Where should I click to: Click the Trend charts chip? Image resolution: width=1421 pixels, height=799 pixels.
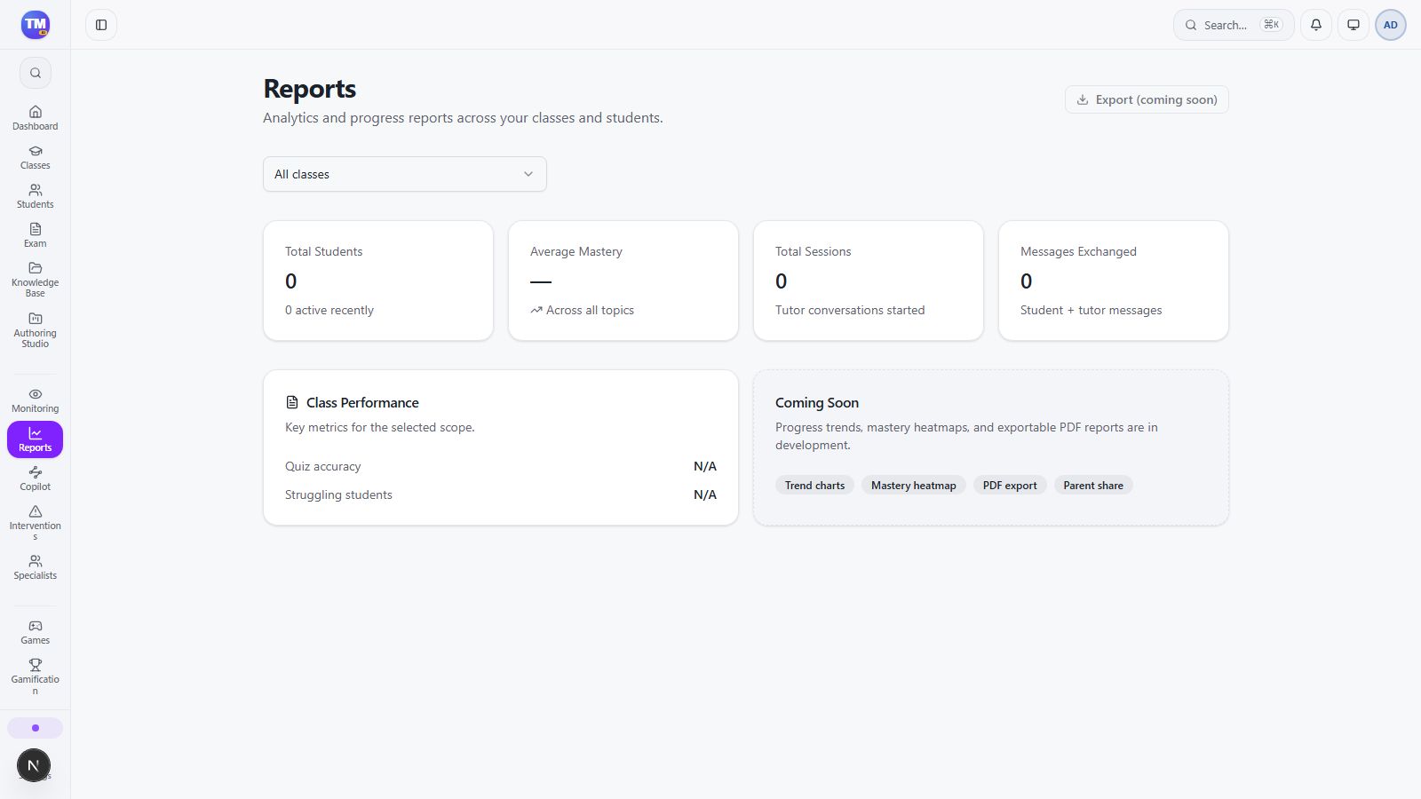814,486
